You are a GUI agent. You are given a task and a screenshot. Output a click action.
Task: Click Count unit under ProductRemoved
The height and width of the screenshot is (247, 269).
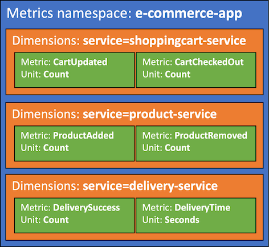(177, 148)
